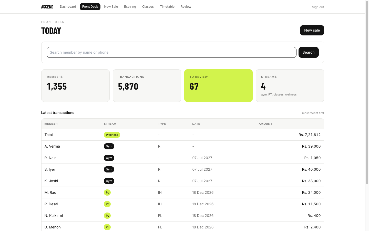Click the Gym badge in S. Iyer row
This screenshot has width=369, height=231.
[x=109, y=169]
